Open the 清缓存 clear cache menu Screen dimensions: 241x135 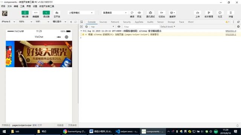[172, 13]
